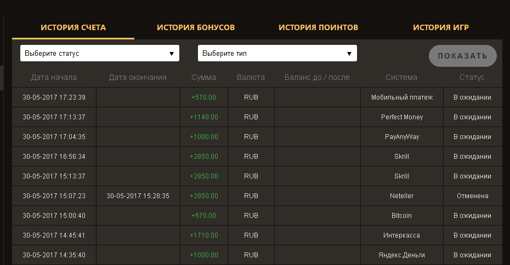
Task: Click the История счета tab
Action: pyautogui.click(x=73, y=27)
